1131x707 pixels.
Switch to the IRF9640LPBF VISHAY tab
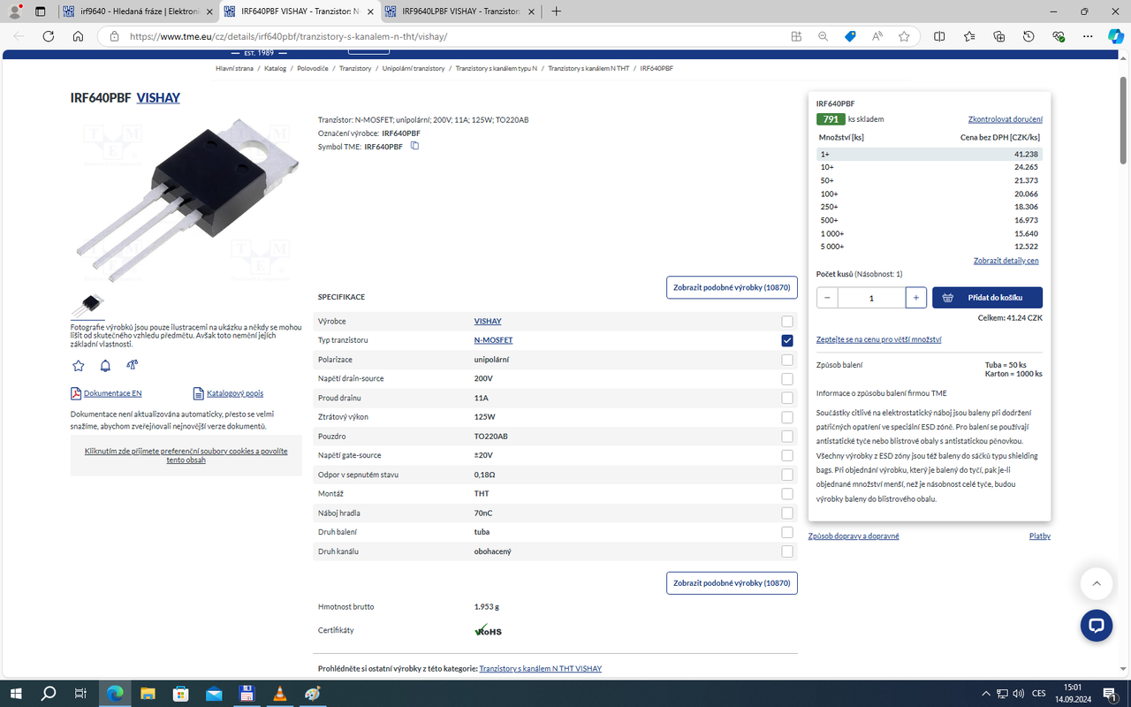coord(459,11)
